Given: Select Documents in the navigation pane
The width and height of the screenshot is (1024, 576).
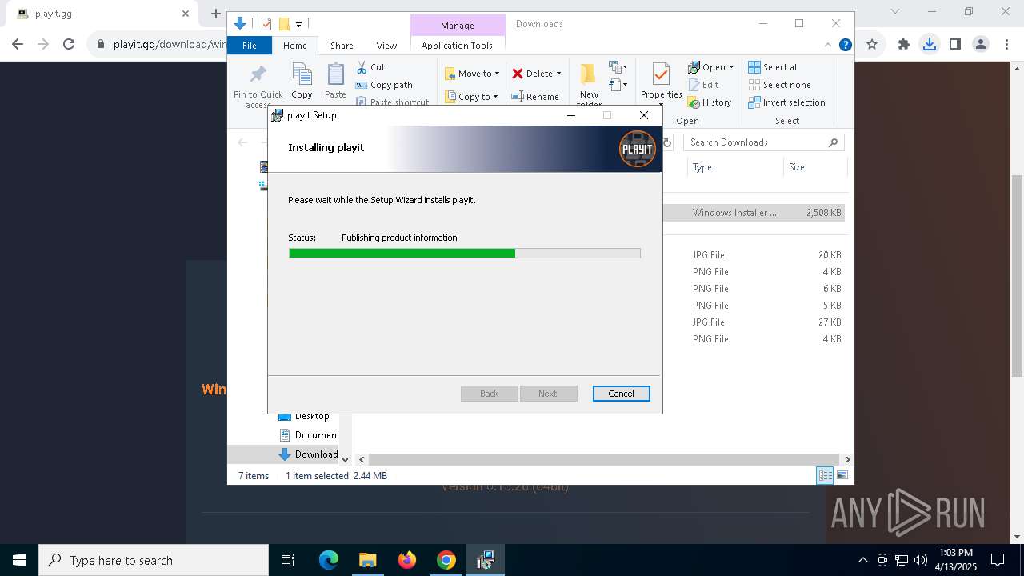Looking at the screenshot, I should click(x=309, y=435).
